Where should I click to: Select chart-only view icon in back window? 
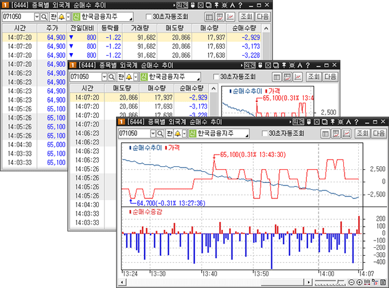coord(230,17)
